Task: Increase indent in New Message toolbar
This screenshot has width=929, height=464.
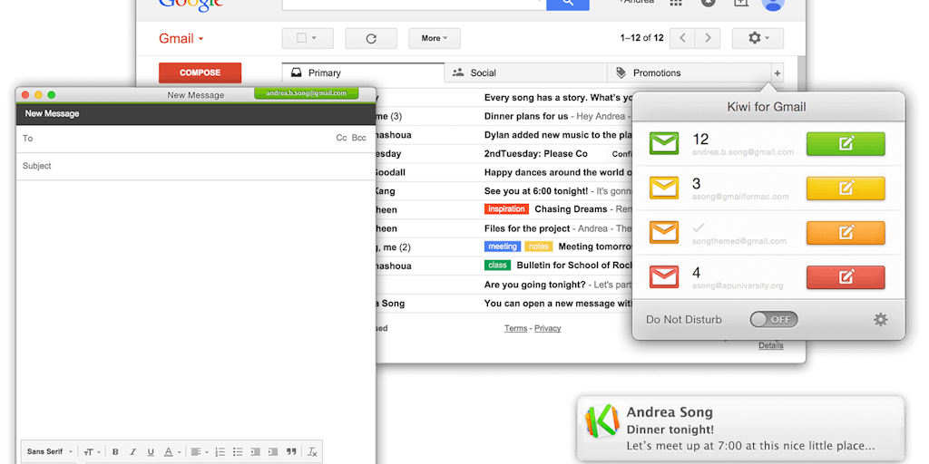Action: pyautogui.click(x=273, y=452)
